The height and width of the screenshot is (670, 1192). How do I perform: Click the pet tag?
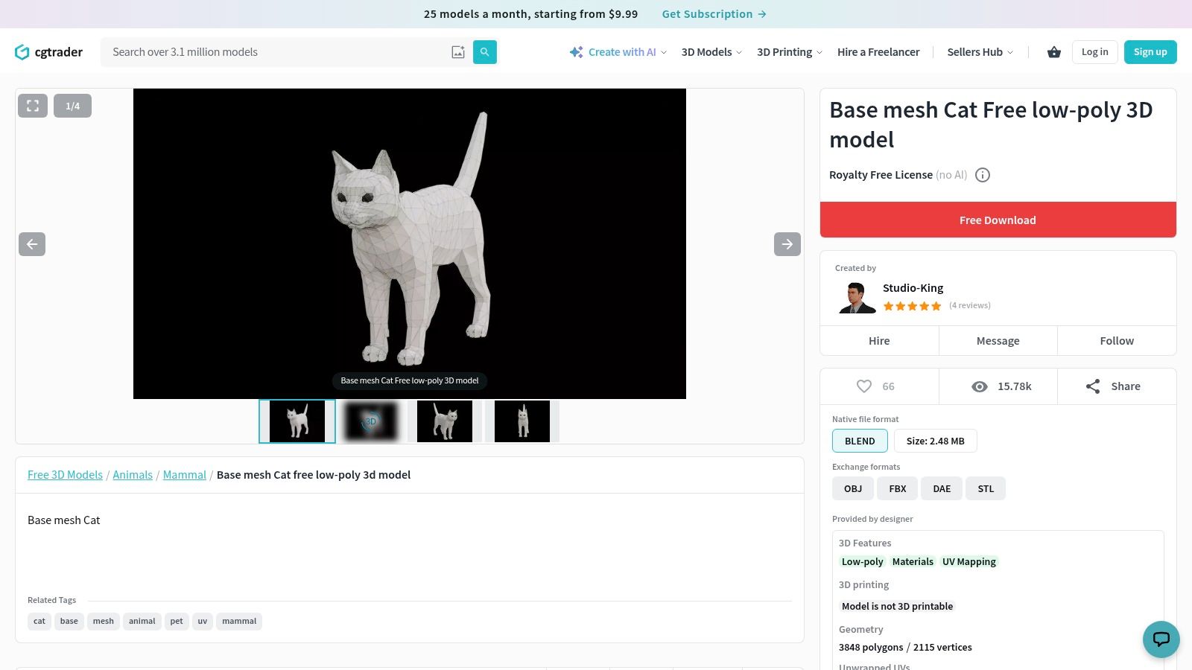(177, 621)
